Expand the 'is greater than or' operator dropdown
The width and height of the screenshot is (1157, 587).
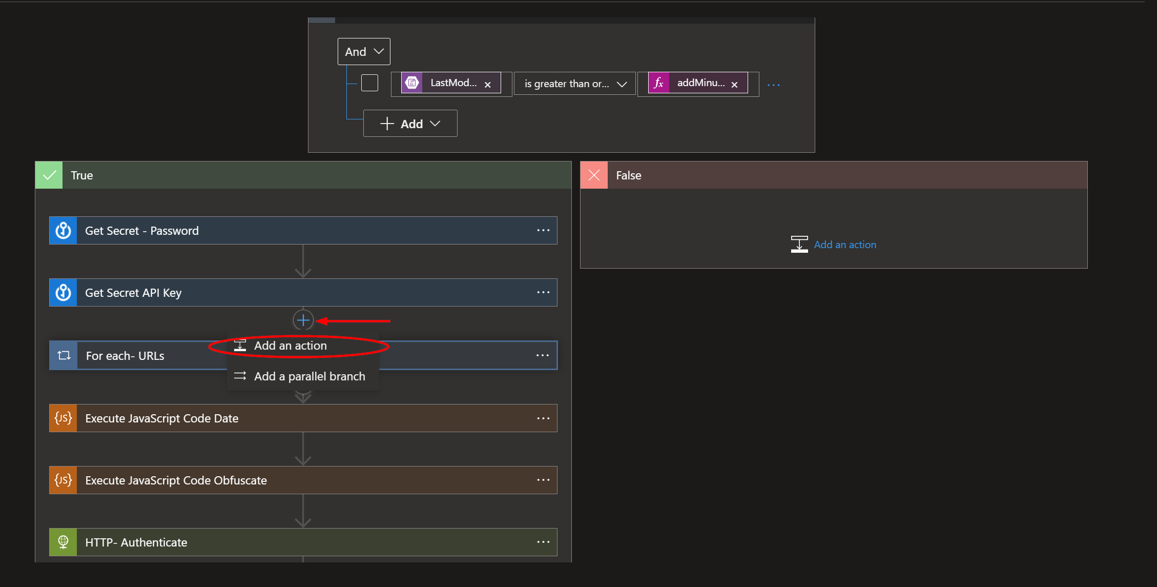[574, 84]
